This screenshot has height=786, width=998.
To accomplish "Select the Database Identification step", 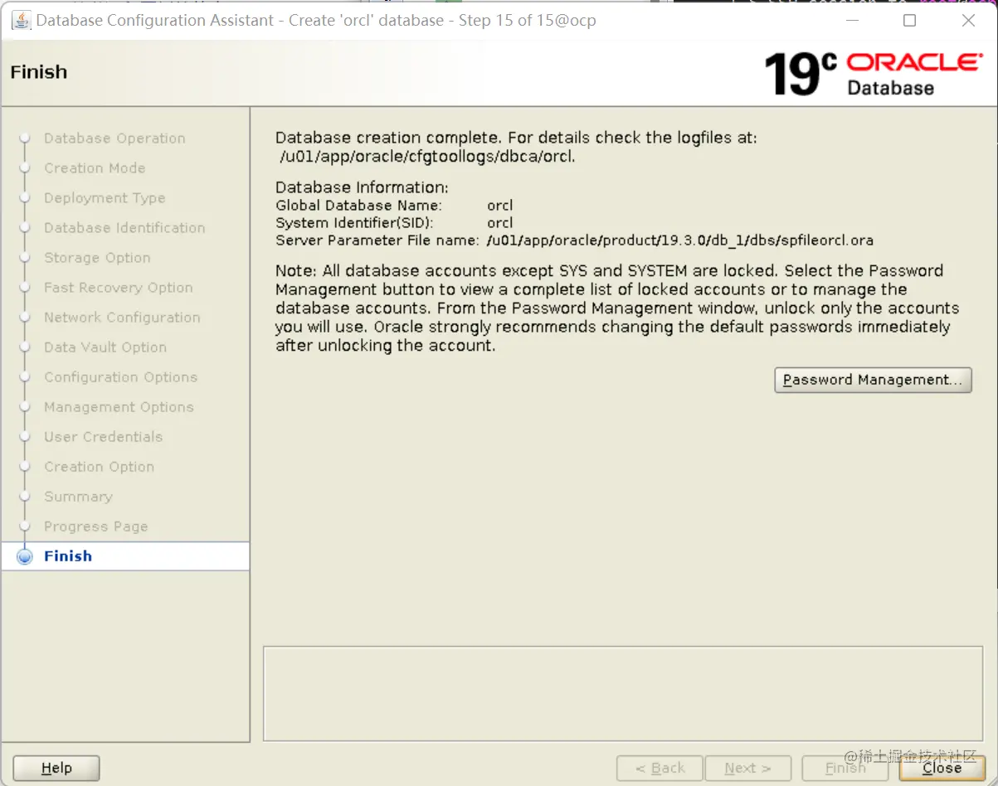I will (x=124, y=228).
